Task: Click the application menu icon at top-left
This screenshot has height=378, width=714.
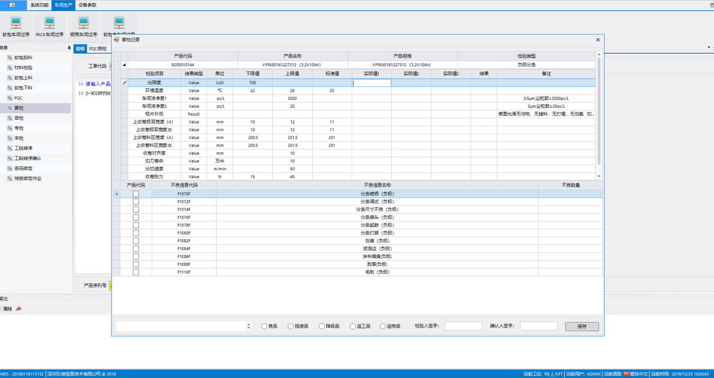Action: pyautogui.click(x=12, y=4)
